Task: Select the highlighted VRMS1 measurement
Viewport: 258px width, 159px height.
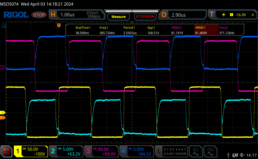Action: point(206,30)
